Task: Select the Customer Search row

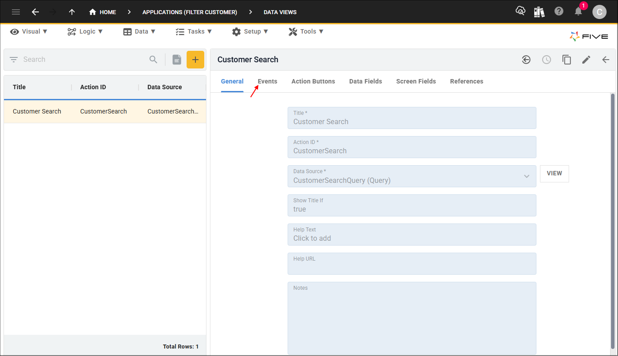Action: [x=105, y=111]
